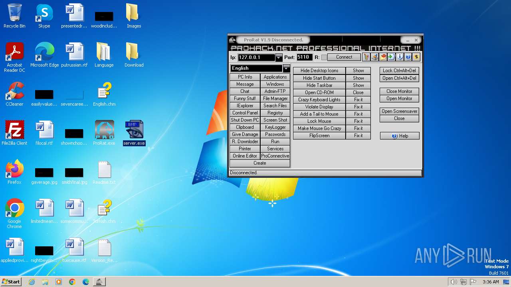Open the Registry section
The height and width of the screenshot is (287, 511).
(x=275, y=113)
